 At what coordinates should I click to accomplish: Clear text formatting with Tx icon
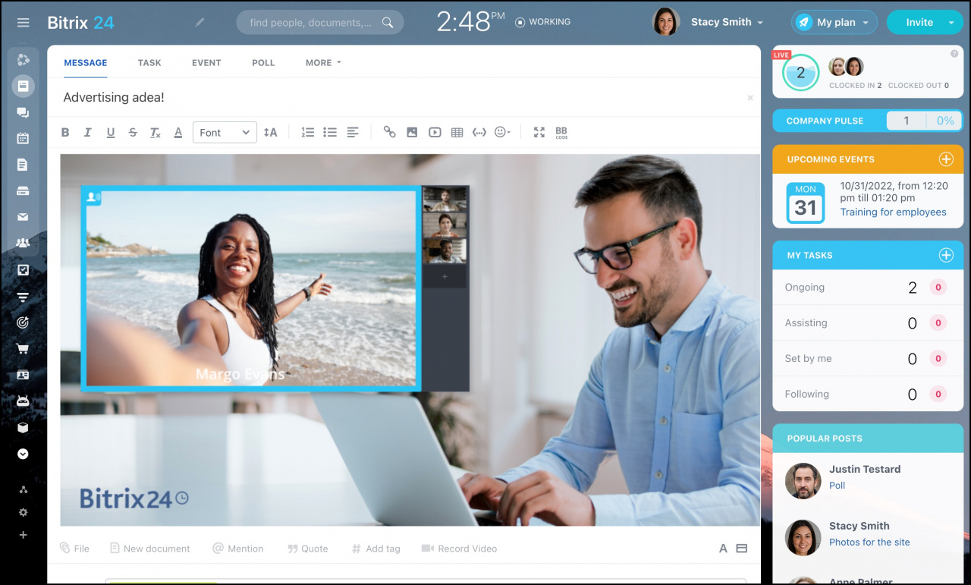click(x=155, y=132)
